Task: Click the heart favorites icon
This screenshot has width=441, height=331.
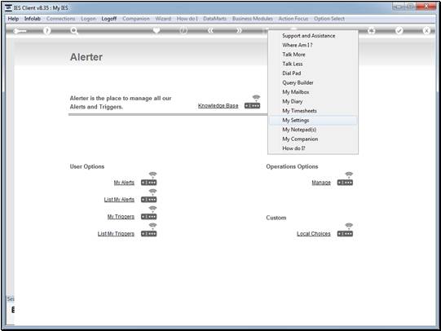Action: pos(157,30)
